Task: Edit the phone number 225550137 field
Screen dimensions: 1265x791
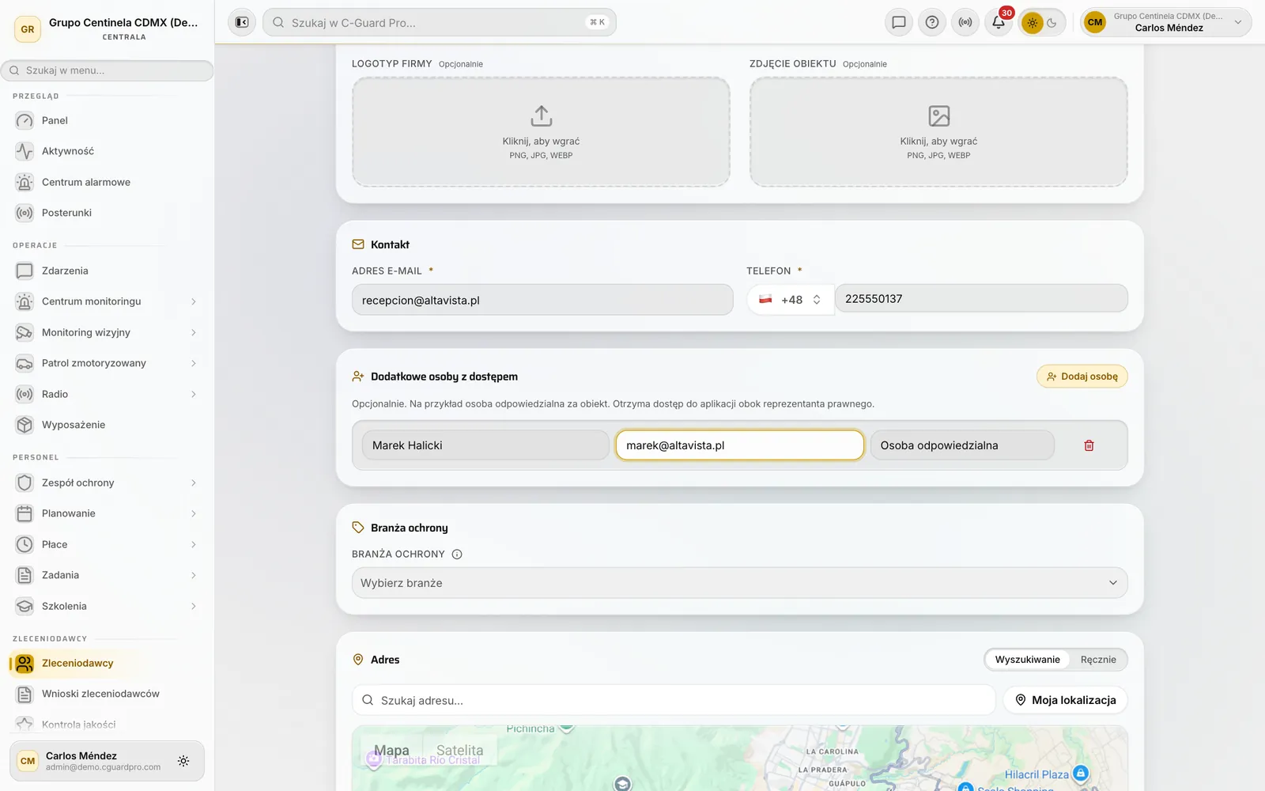Action: [981, 299]
